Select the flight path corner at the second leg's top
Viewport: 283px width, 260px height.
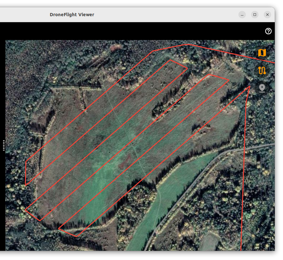170,60
